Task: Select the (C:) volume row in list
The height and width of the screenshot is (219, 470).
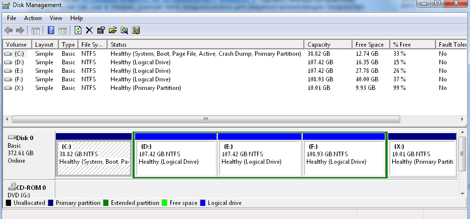Action: [19, 54]
